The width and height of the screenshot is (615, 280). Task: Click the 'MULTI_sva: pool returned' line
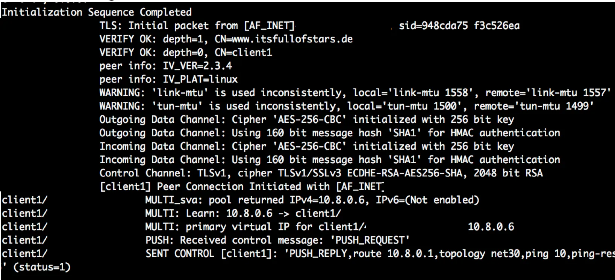312,200
